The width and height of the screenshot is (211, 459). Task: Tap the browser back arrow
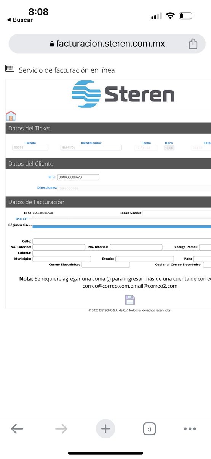[17, 429]
